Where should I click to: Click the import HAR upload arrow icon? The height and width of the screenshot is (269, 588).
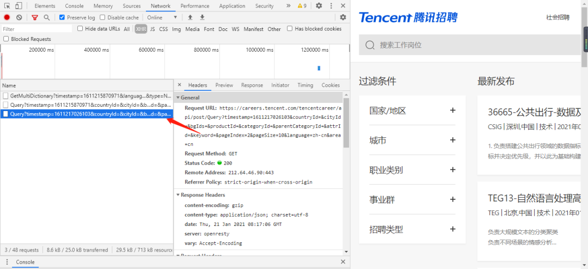(x=190, y=17)
